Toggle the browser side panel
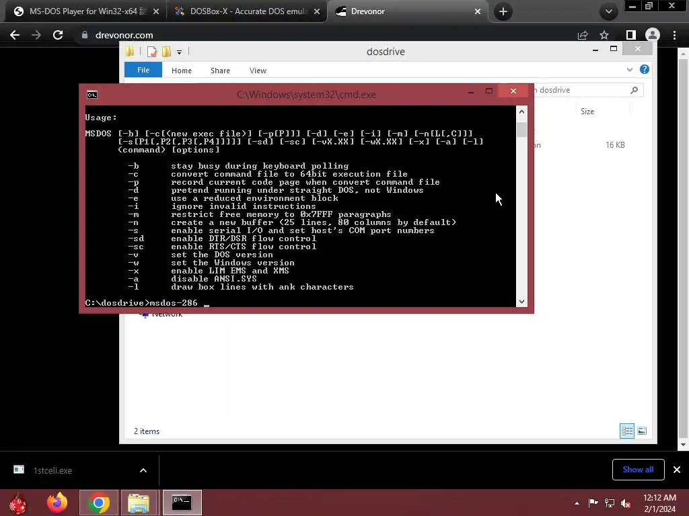Image resolution: width=689 pixels, height=516 pixels. [631, 35]
